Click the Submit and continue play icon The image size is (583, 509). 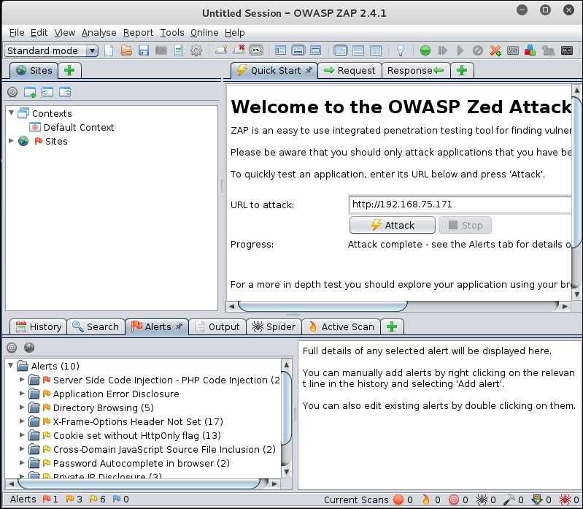coord(460,50)
